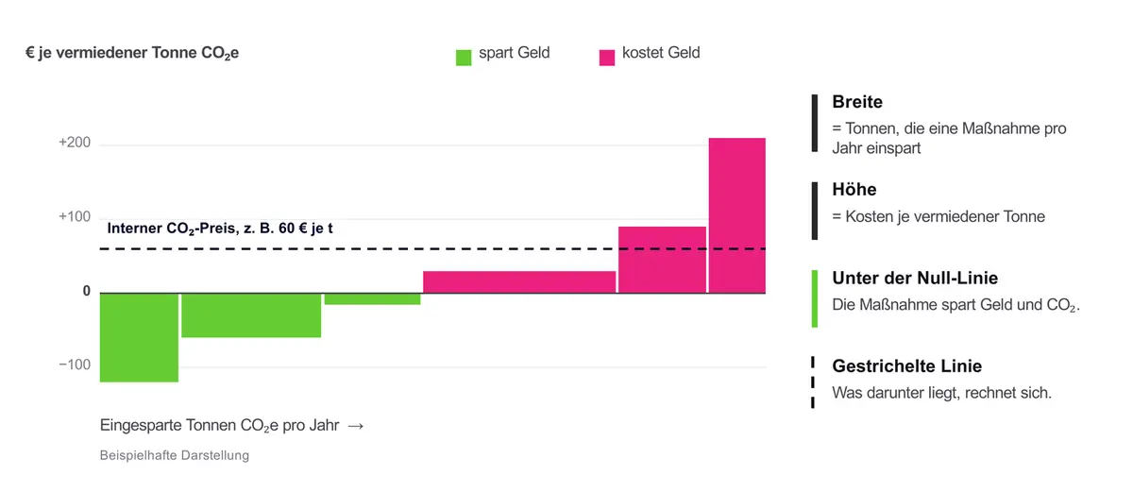Screen dimensions: 1133x492
Task: Click the dashed vertical marker beside 'Gestrichelte Linie'
Action: (x=813, y=382)
